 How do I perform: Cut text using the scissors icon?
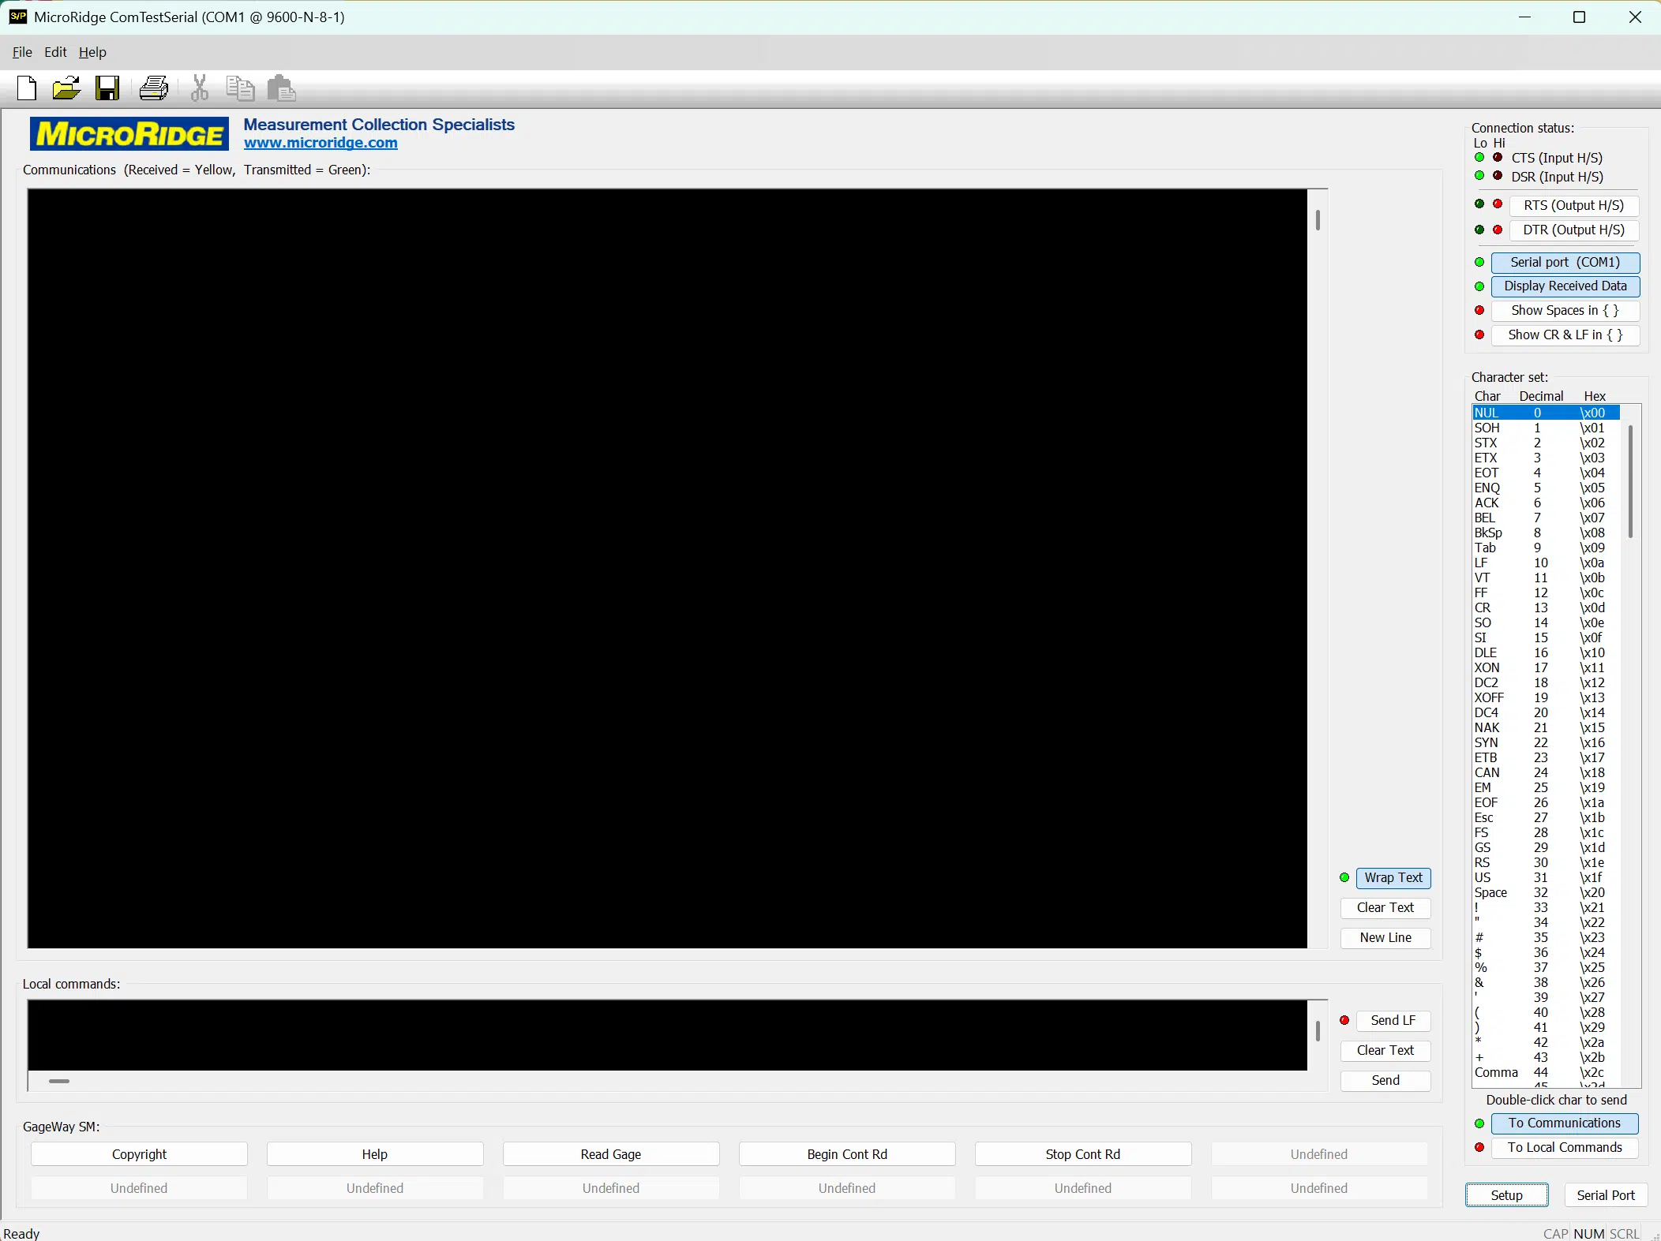pos(199,88)
